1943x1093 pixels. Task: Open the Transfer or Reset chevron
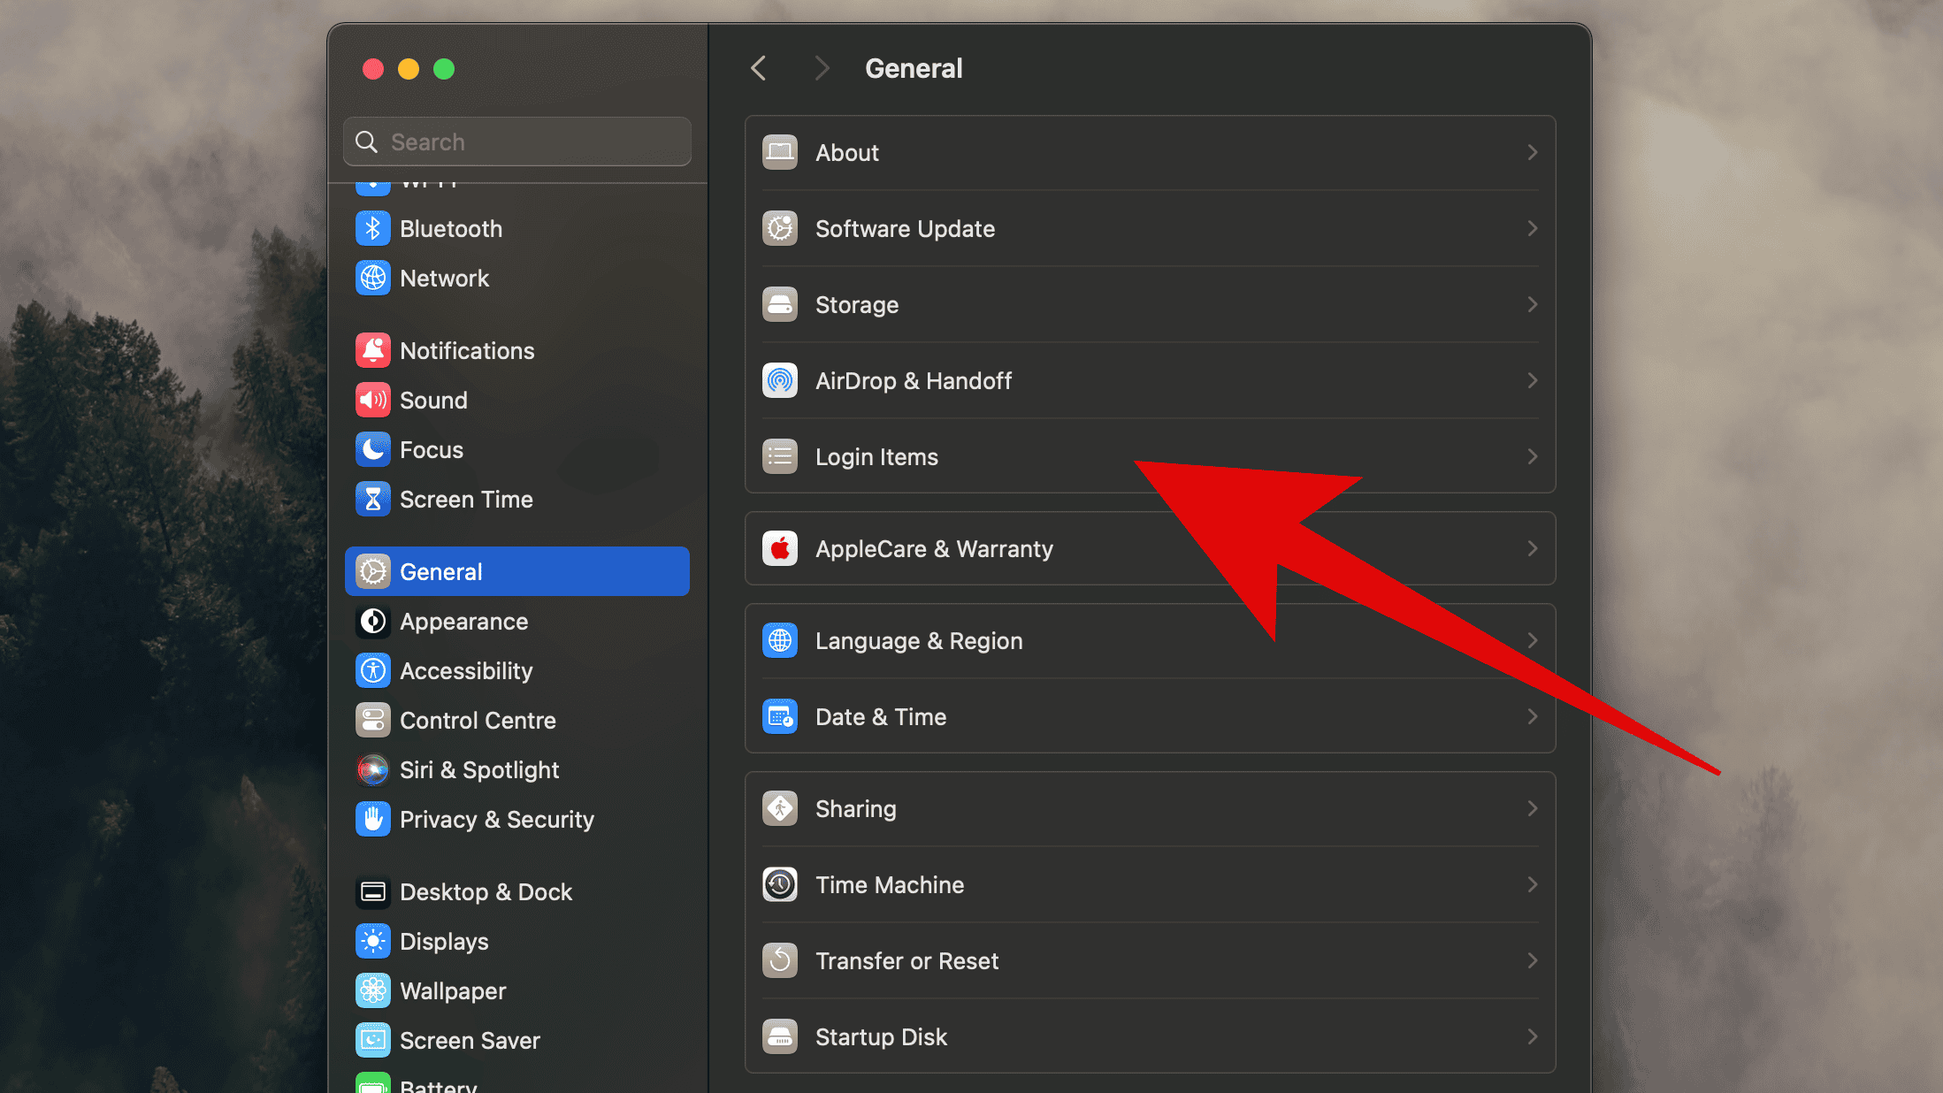click(1532, 961)
